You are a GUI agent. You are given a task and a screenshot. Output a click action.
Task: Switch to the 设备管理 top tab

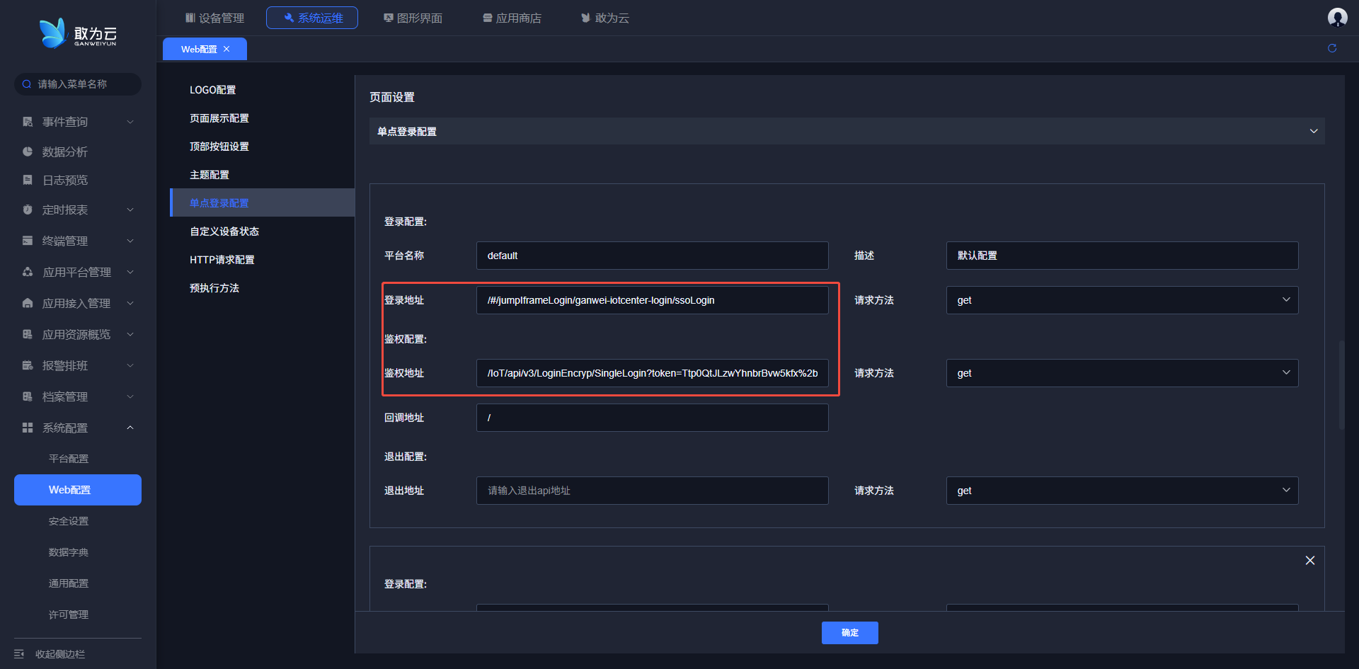[x=214, y=18]
